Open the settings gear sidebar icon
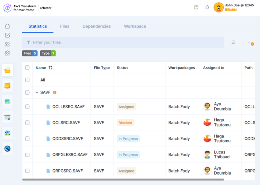The image size is (260, 185). (7, 54)
